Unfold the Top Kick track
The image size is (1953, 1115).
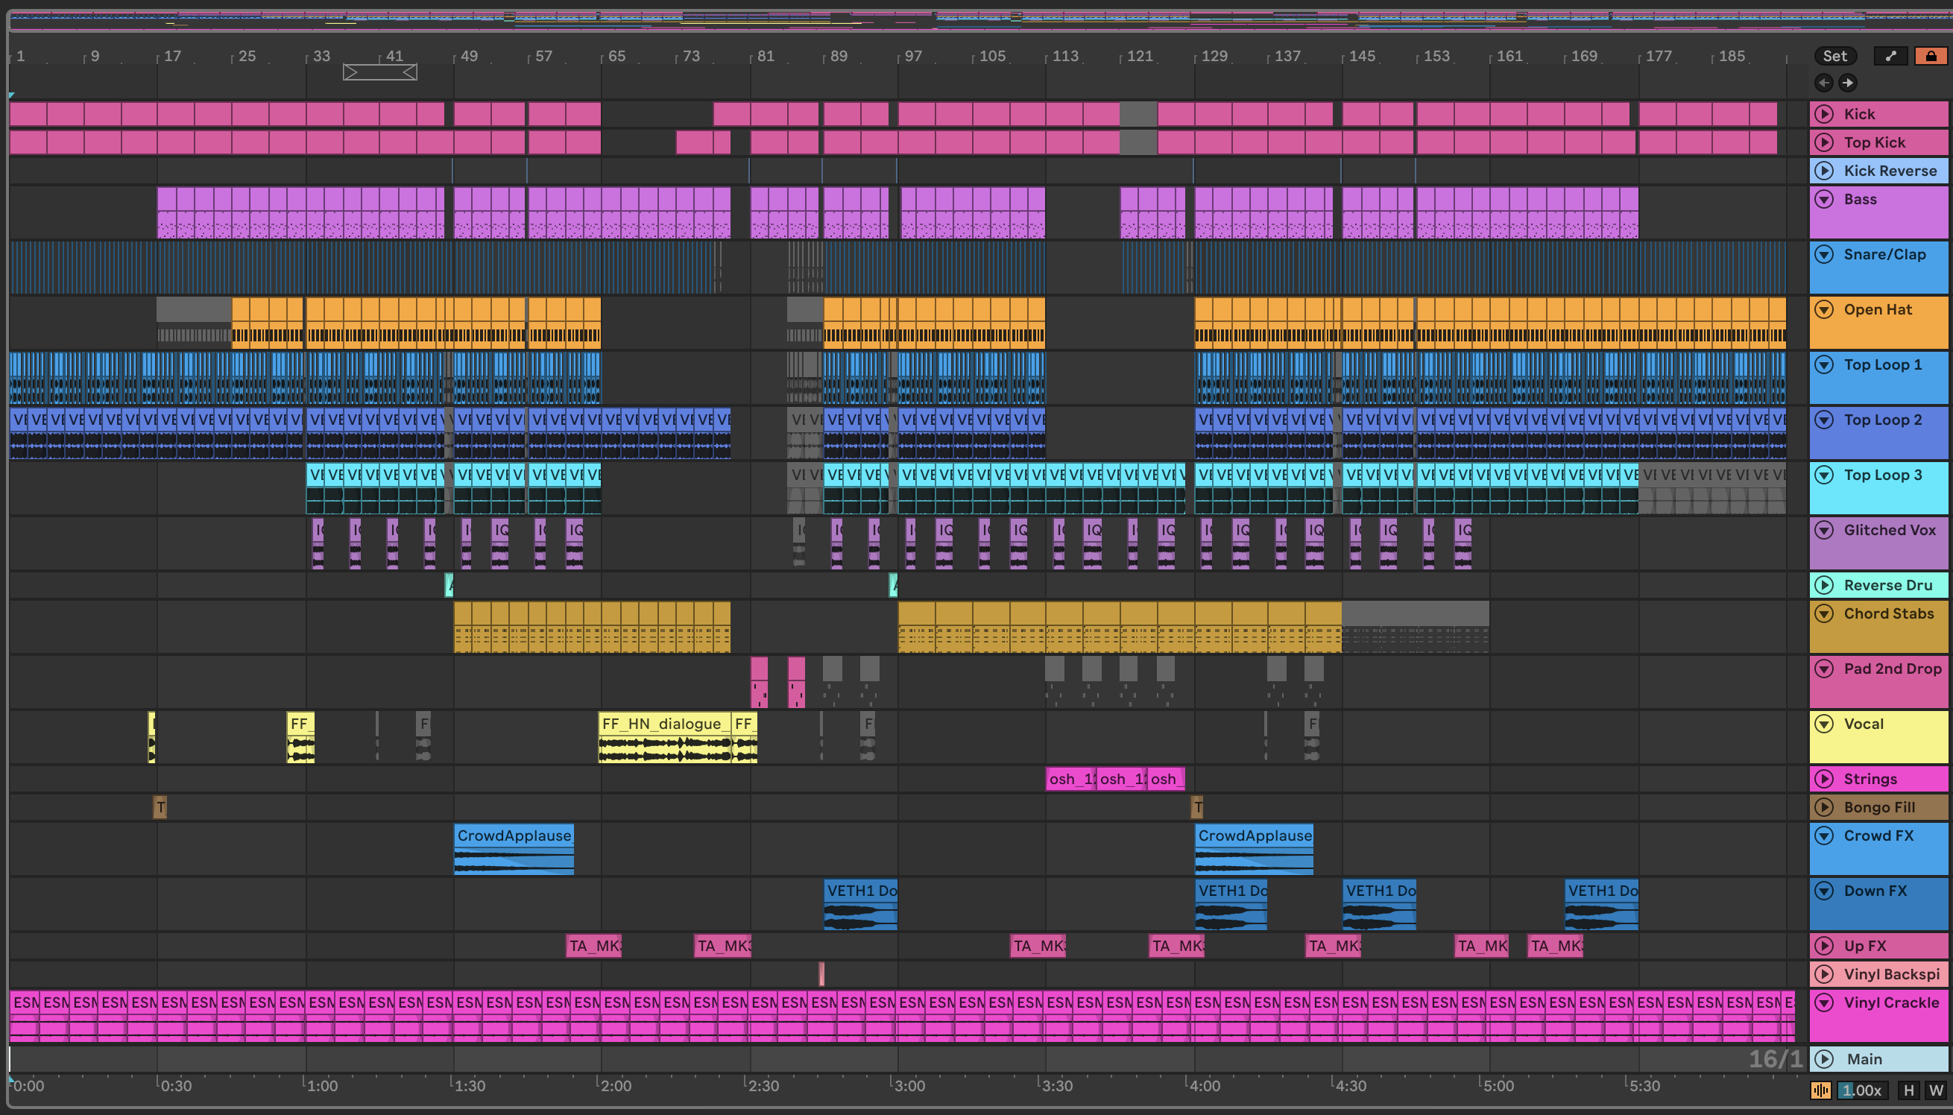coord(1824,142)
